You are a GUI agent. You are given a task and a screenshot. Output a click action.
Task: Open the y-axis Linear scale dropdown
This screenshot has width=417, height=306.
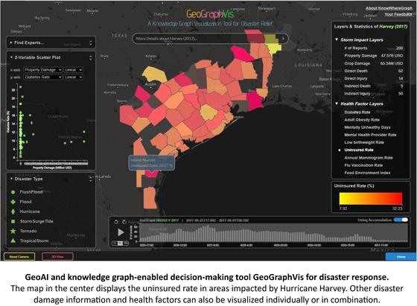[x=73, y=77]
